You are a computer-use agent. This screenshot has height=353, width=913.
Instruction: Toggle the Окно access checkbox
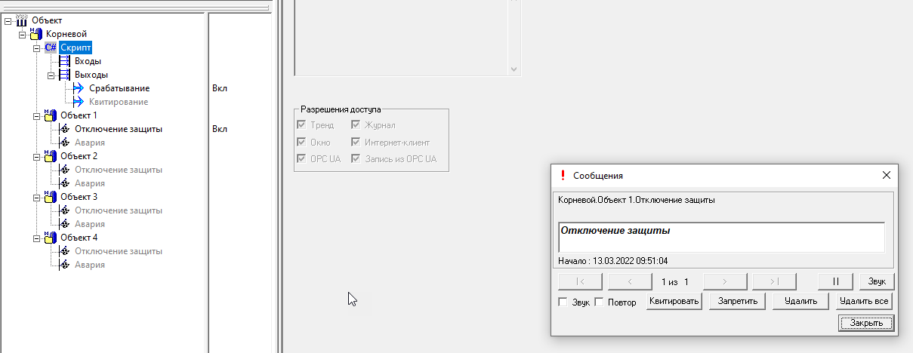click(x=303, y=142)
